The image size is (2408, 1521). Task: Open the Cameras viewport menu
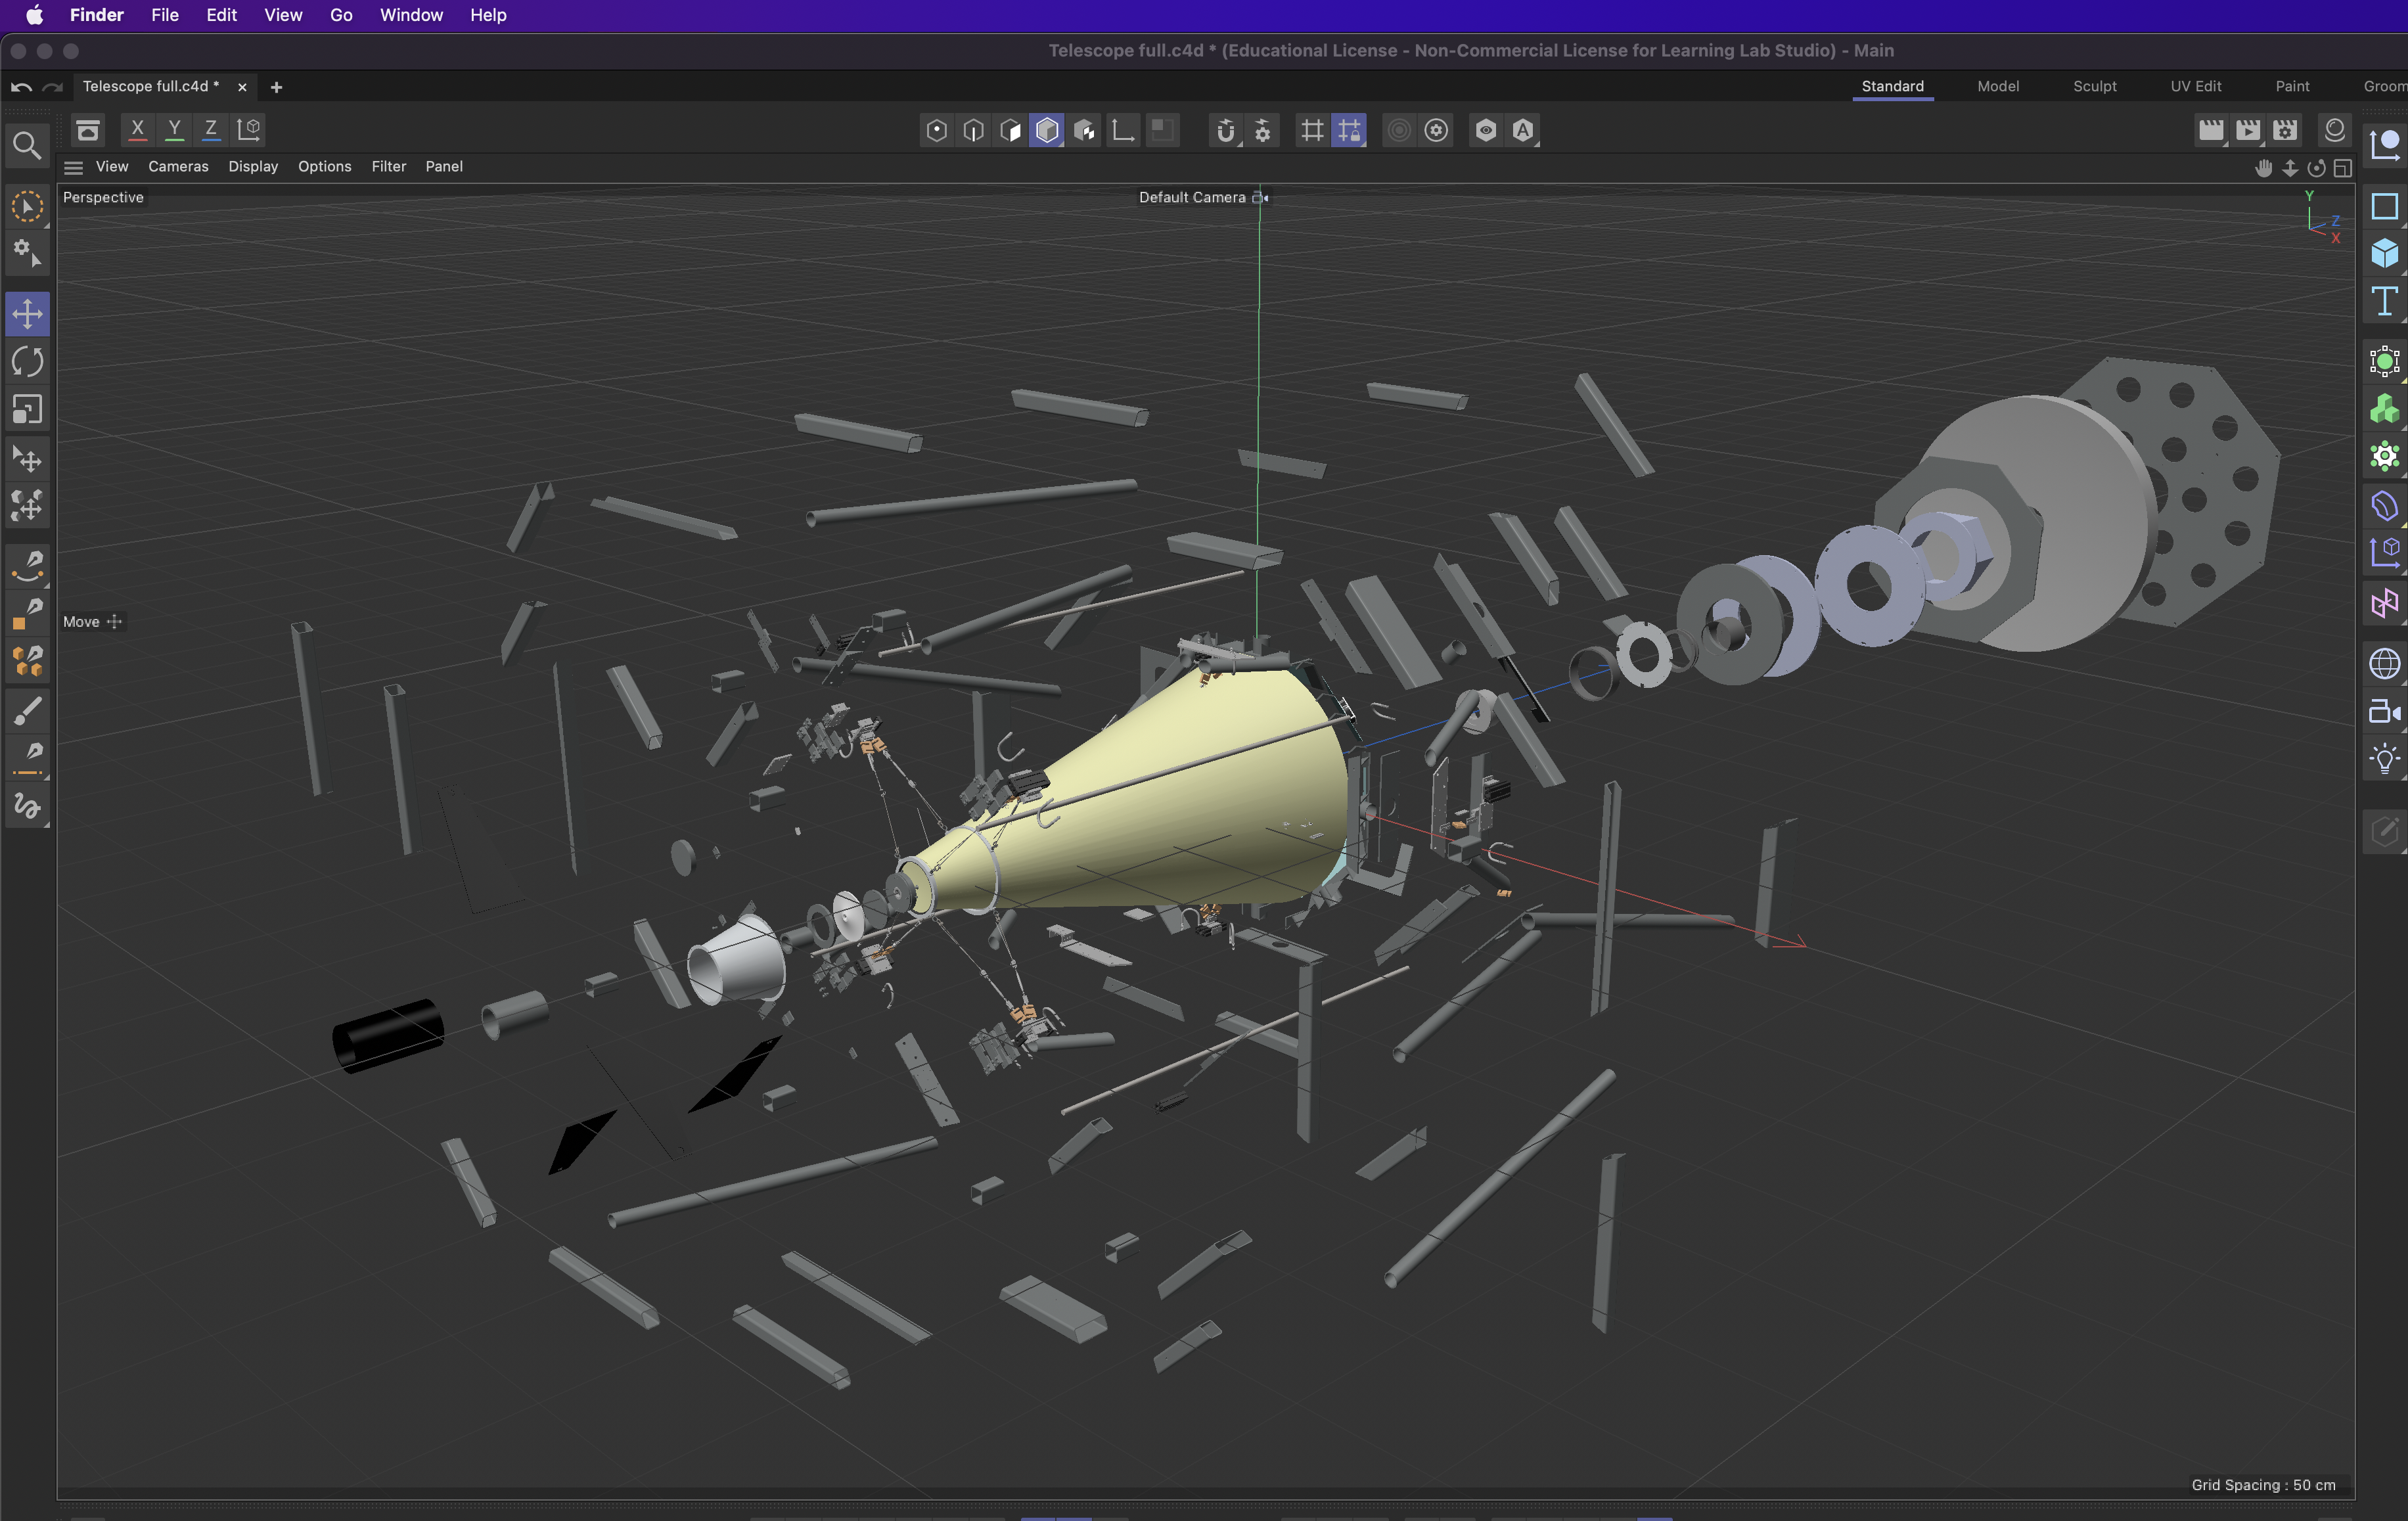click(x=178, y=167)
